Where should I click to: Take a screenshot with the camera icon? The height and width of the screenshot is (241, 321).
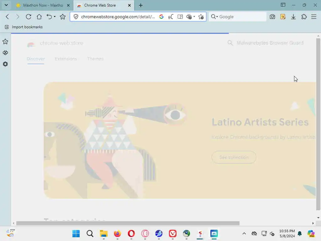click(272, 17)
